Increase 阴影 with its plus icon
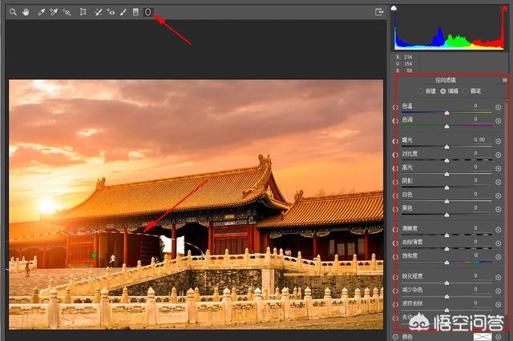The image size is (513, 341). (498, 182)
